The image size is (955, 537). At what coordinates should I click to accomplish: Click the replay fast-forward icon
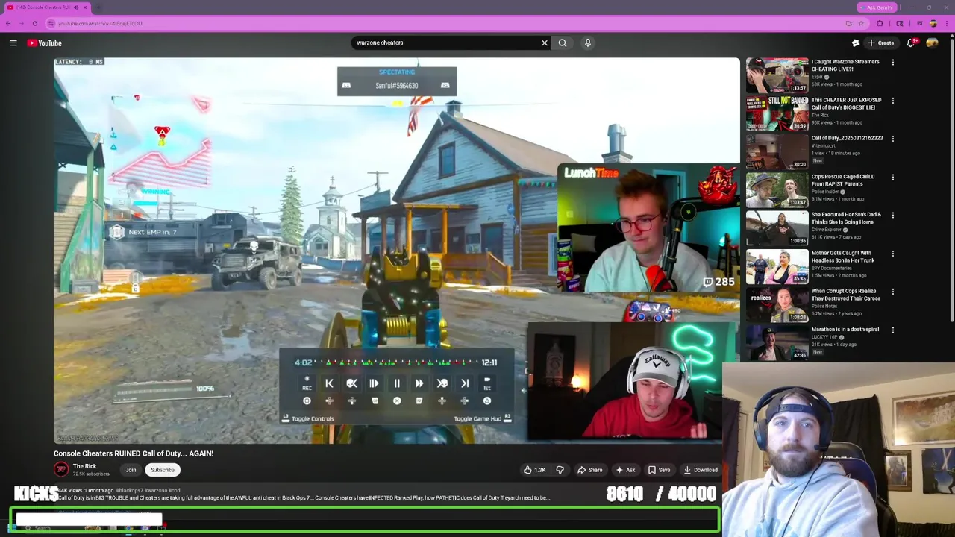419,383
